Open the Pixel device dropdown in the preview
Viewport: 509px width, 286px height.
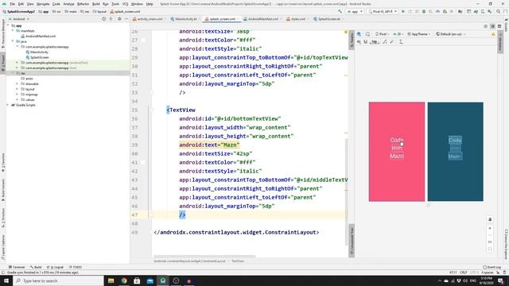click(x=383, y=34)
